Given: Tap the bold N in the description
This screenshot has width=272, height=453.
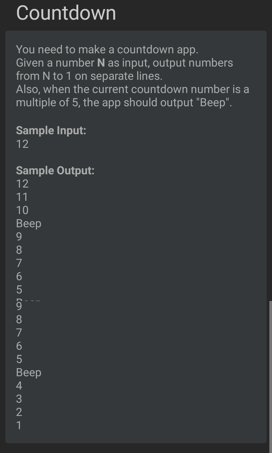Looking at the screenshot, I should click(x=101, y=63).
